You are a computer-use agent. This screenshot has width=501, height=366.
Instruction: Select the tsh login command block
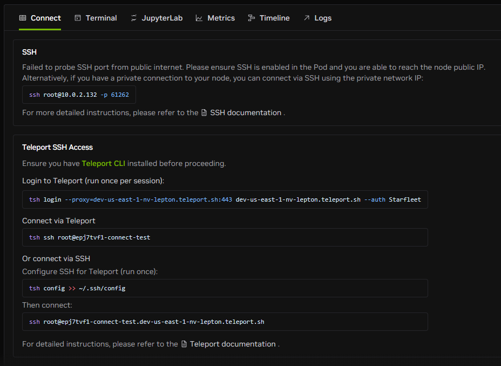tap(225, 199)
